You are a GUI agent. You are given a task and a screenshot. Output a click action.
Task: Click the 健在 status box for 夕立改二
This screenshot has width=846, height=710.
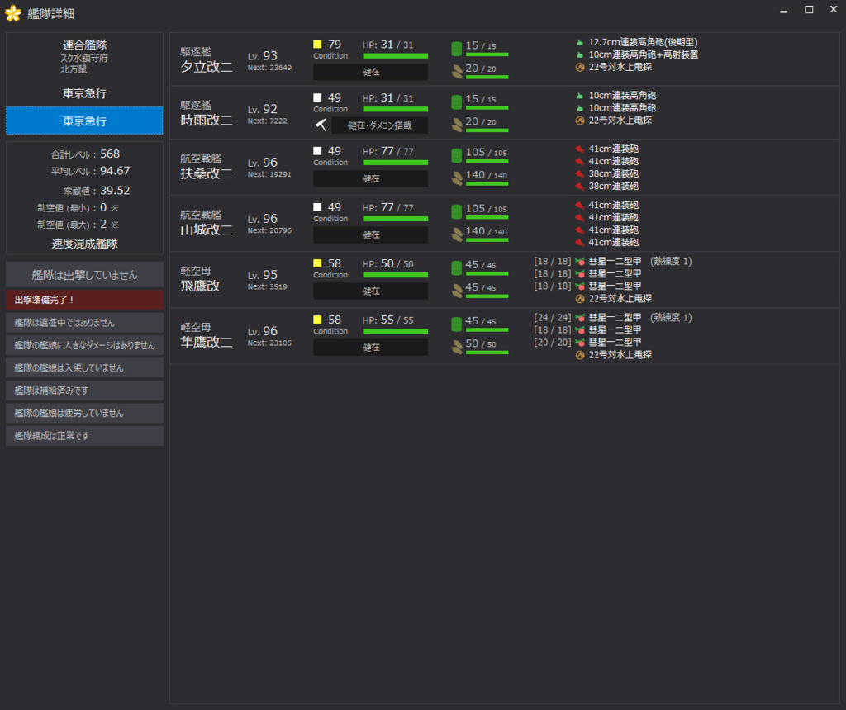[x=371, y=72]
